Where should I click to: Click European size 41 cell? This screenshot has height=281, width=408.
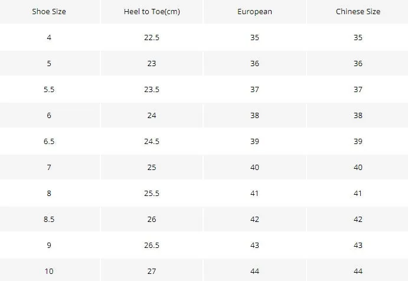[254, 193]
